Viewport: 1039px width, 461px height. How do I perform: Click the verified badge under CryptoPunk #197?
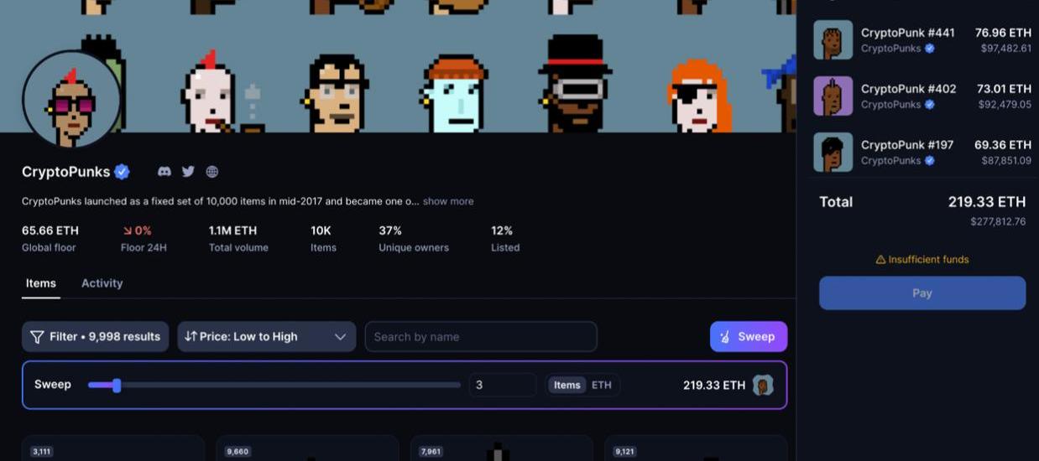pos(930,161)
